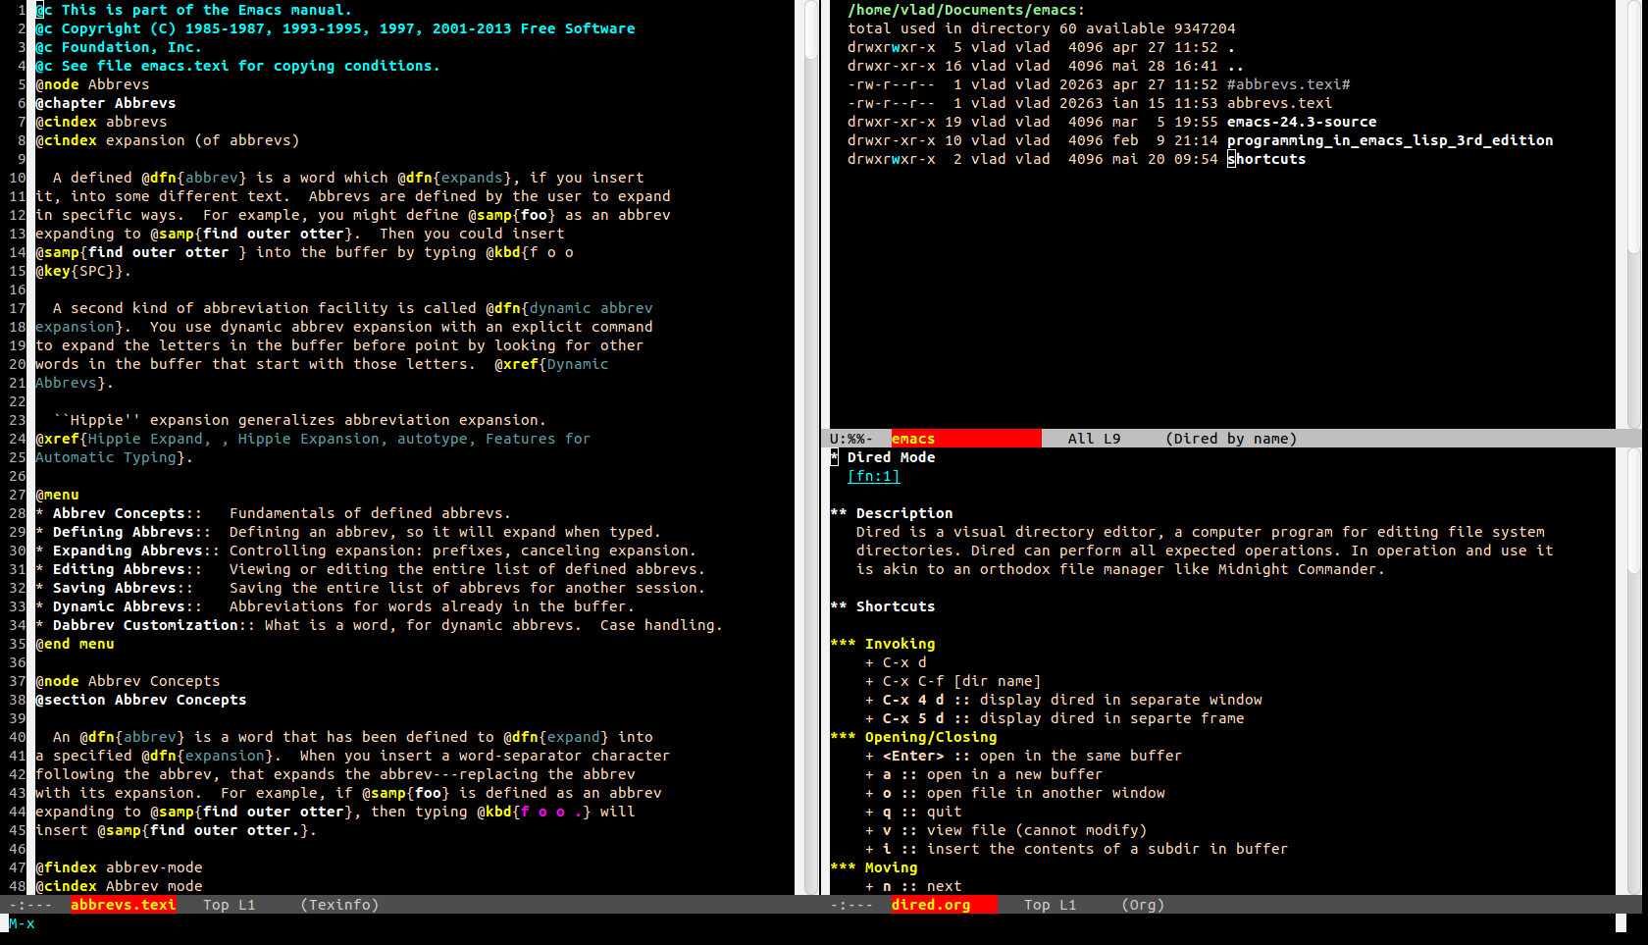Click the scrollbar of the Dired window
The image size is (1648, 945).
(1633, 214)
